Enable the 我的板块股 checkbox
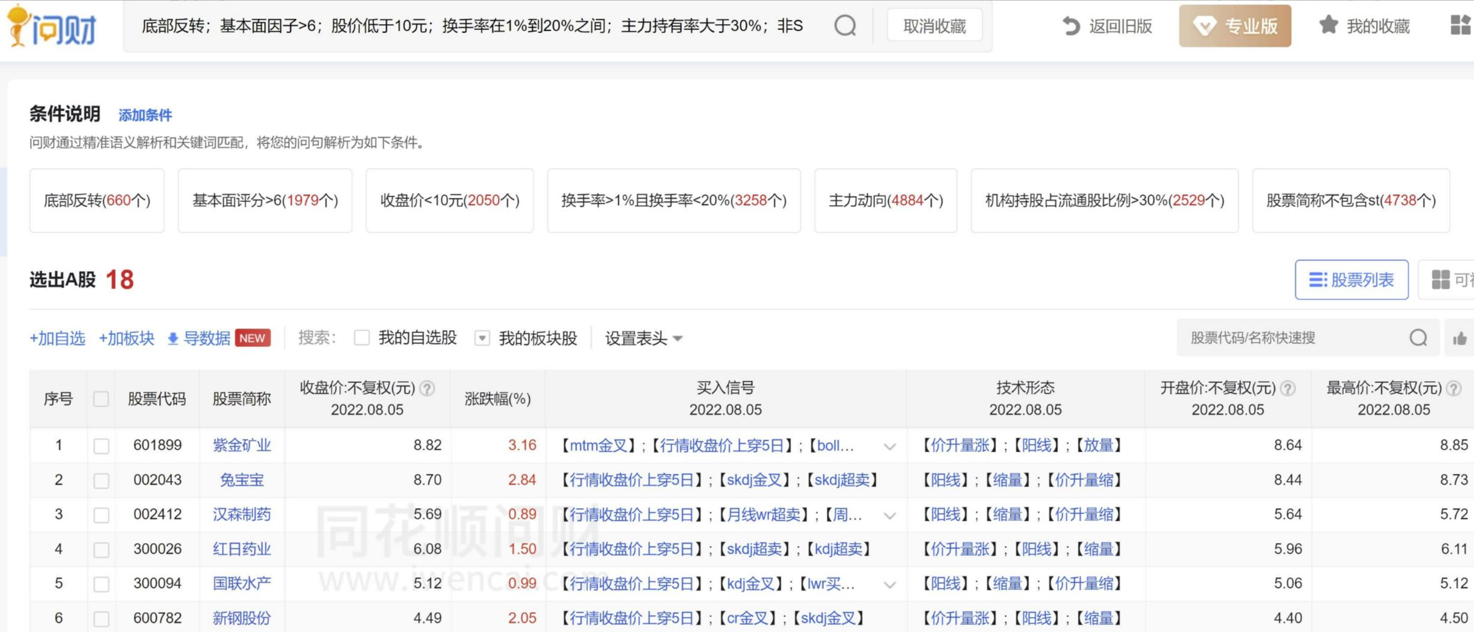The image size is (1474, 632). 482,338
